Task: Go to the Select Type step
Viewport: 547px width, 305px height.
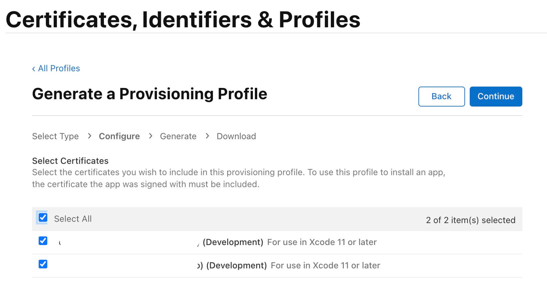Action: 55,136
